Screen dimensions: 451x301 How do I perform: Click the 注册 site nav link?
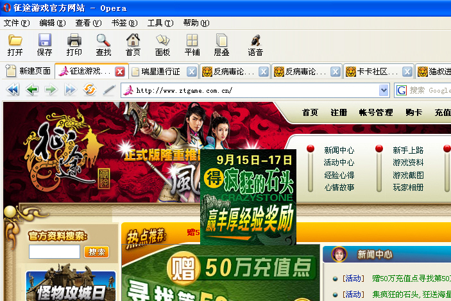point(339,113)
